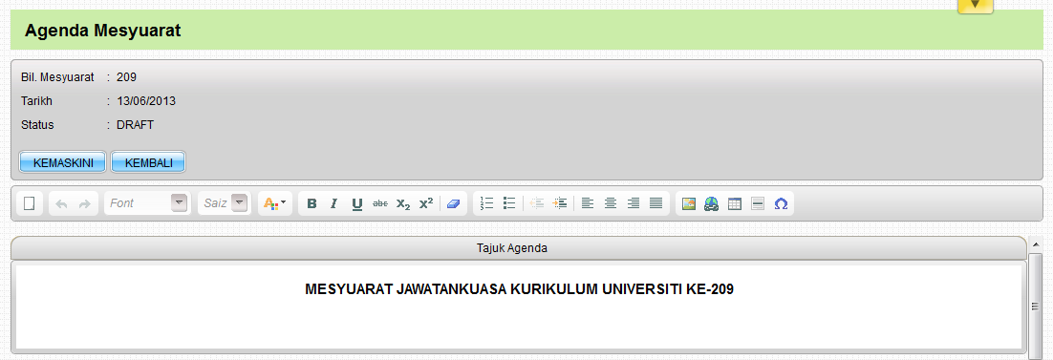This screenshot has height=360, width=1053.
Task: Insert a bulleted list
Action: [509, 202]
